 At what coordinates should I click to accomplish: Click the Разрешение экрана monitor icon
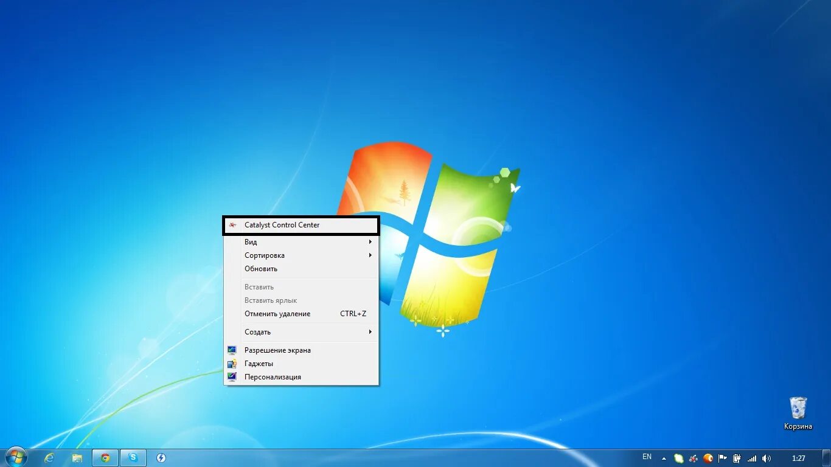(232, 350)
